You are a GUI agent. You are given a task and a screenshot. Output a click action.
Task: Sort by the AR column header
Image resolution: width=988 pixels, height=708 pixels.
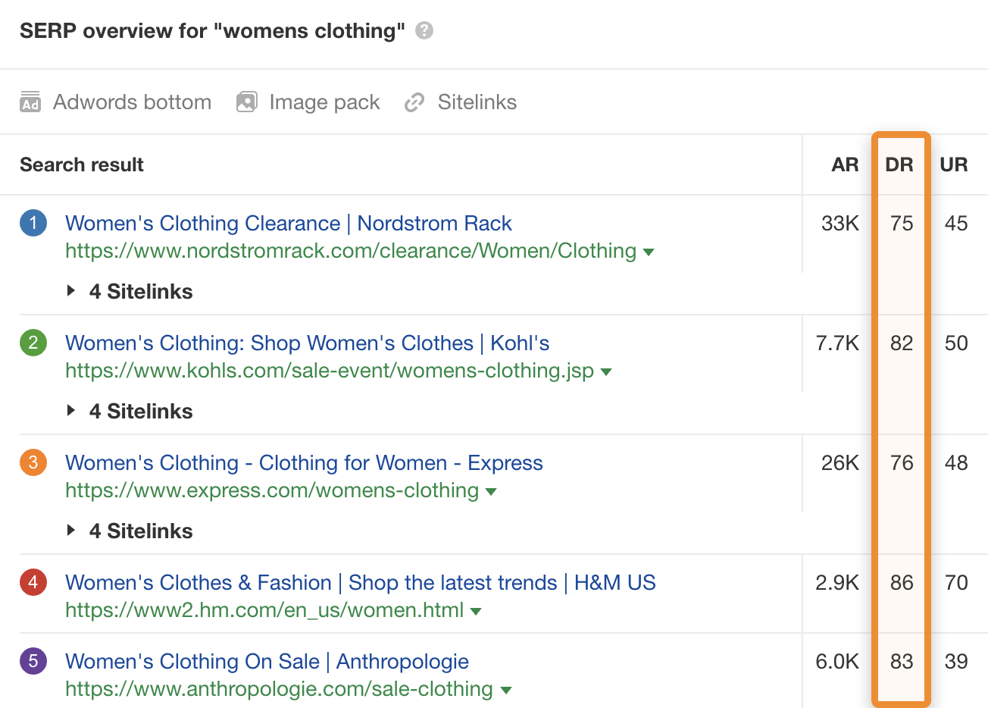coord(845,164)
